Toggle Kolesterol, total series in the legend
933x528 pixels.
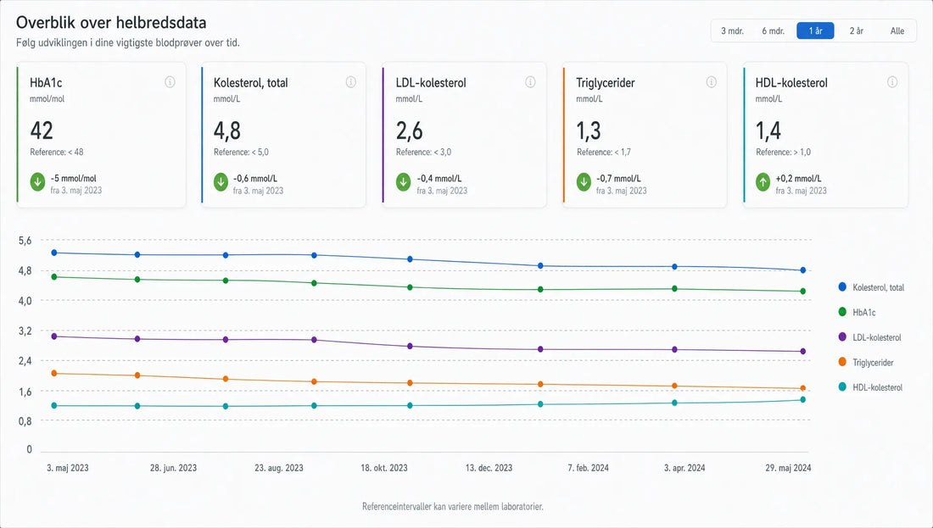click(871, 287)
